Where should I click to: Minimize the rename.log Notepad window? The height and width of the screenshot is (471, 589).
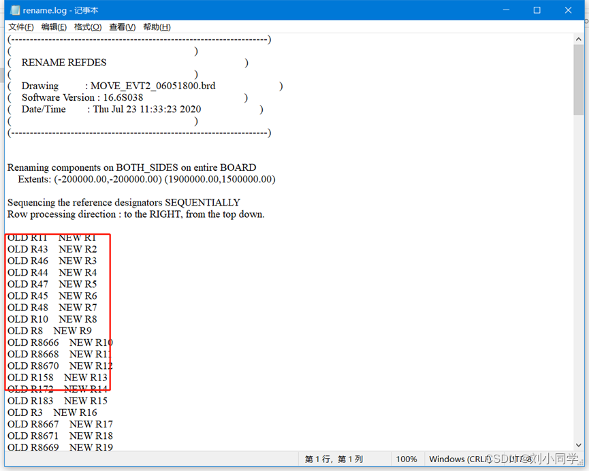(505, 10)
